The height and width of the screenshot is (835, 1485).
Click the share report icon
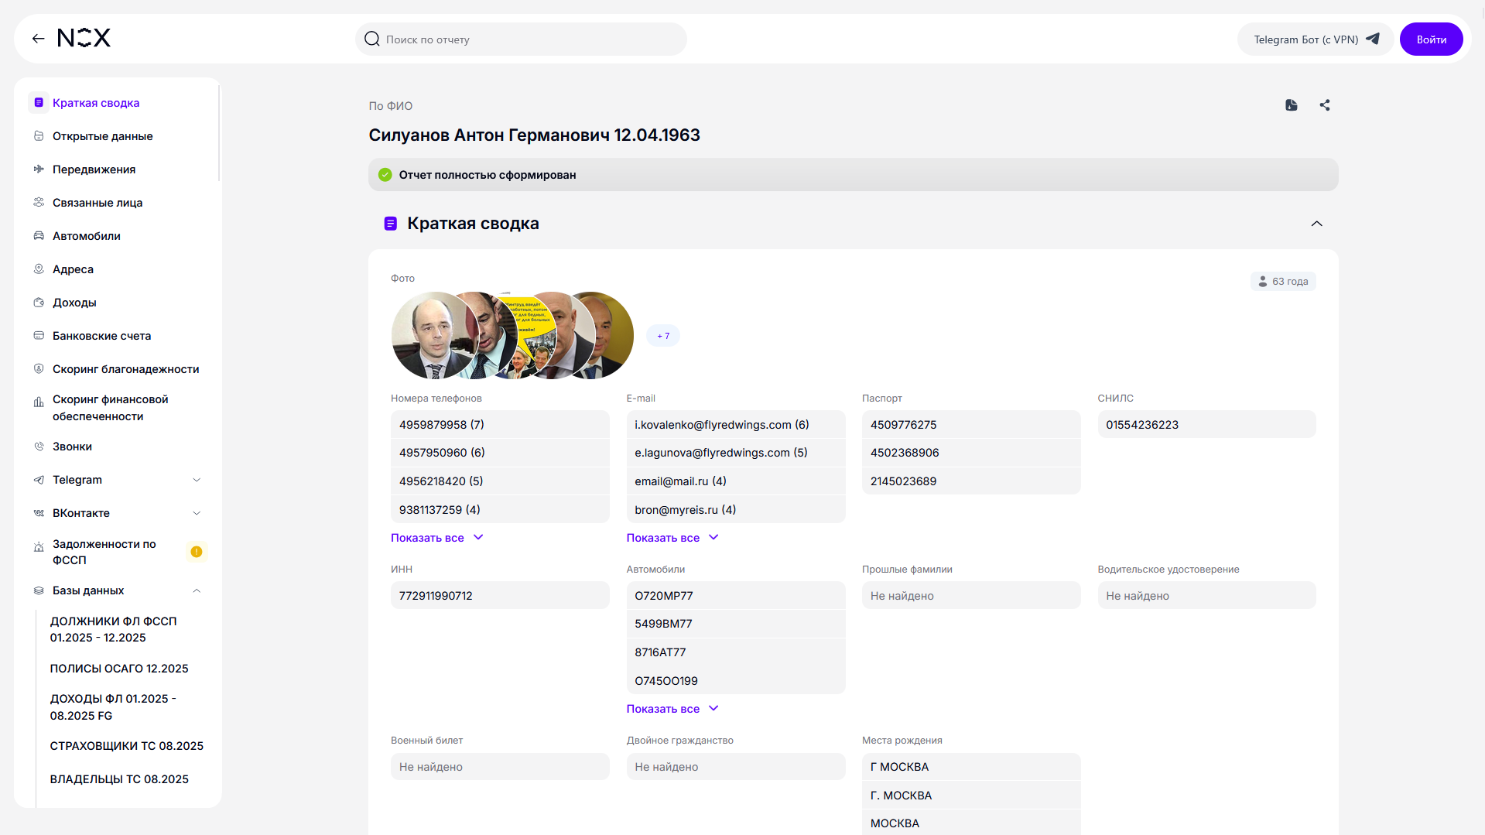pos(1325,105)
